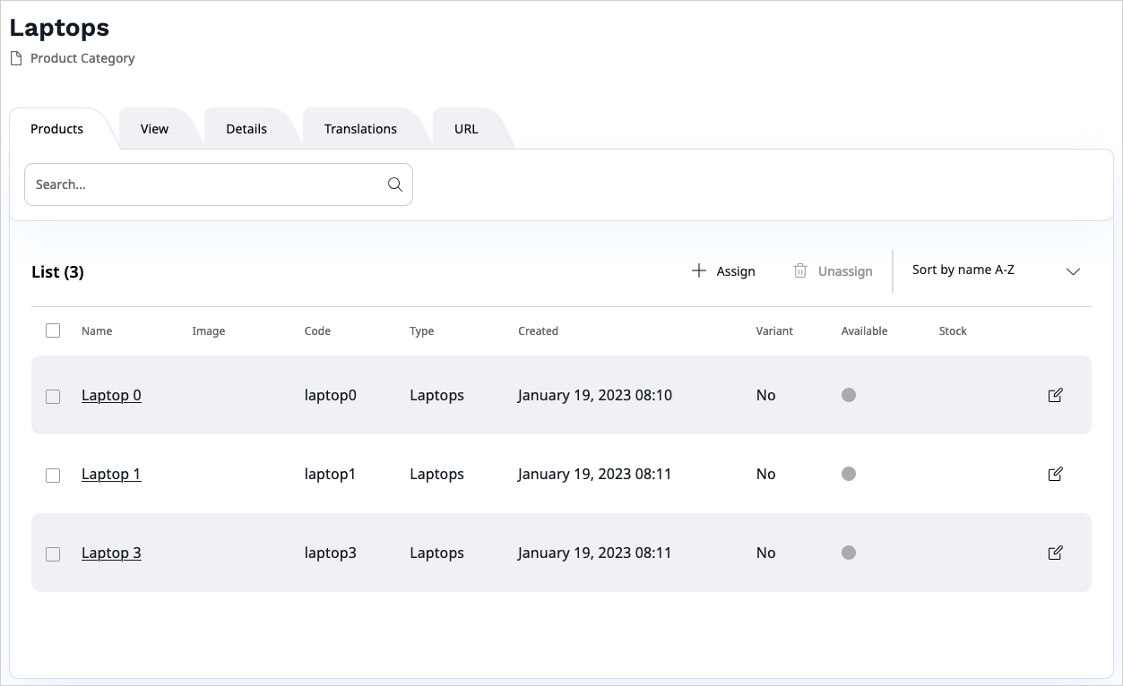Viewport: 1123px width, 686px height.
Task: Click the Type column header
Action: pyautogui.click(x=422, y=331)
